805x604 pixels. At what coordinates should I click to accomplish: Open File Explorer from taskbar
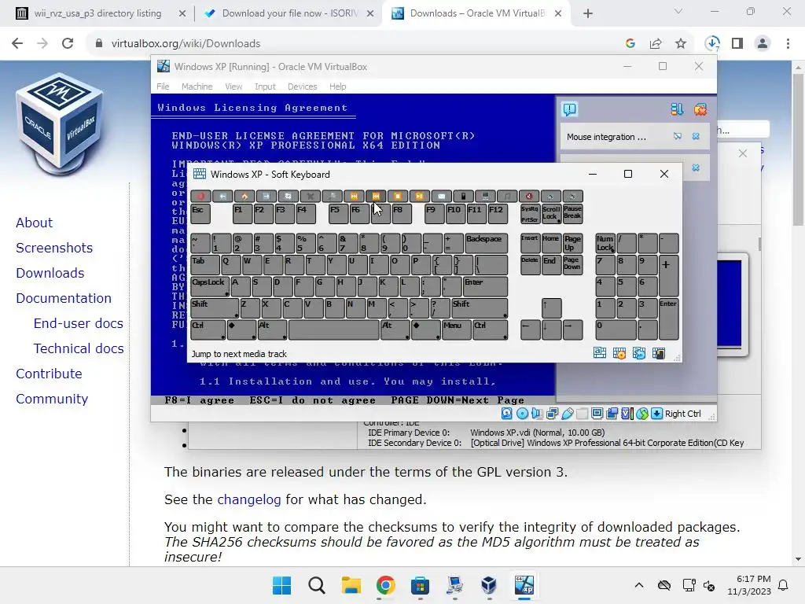(351, 585)
